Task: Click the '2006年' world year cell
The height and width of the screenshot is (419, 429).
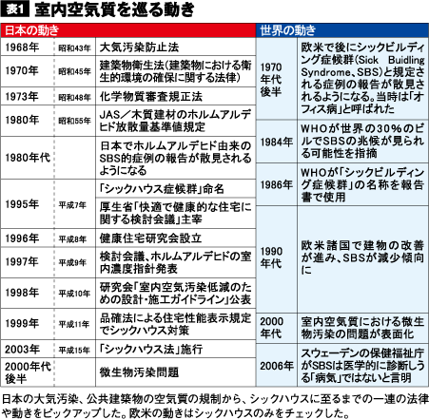Action: [277, 365]
